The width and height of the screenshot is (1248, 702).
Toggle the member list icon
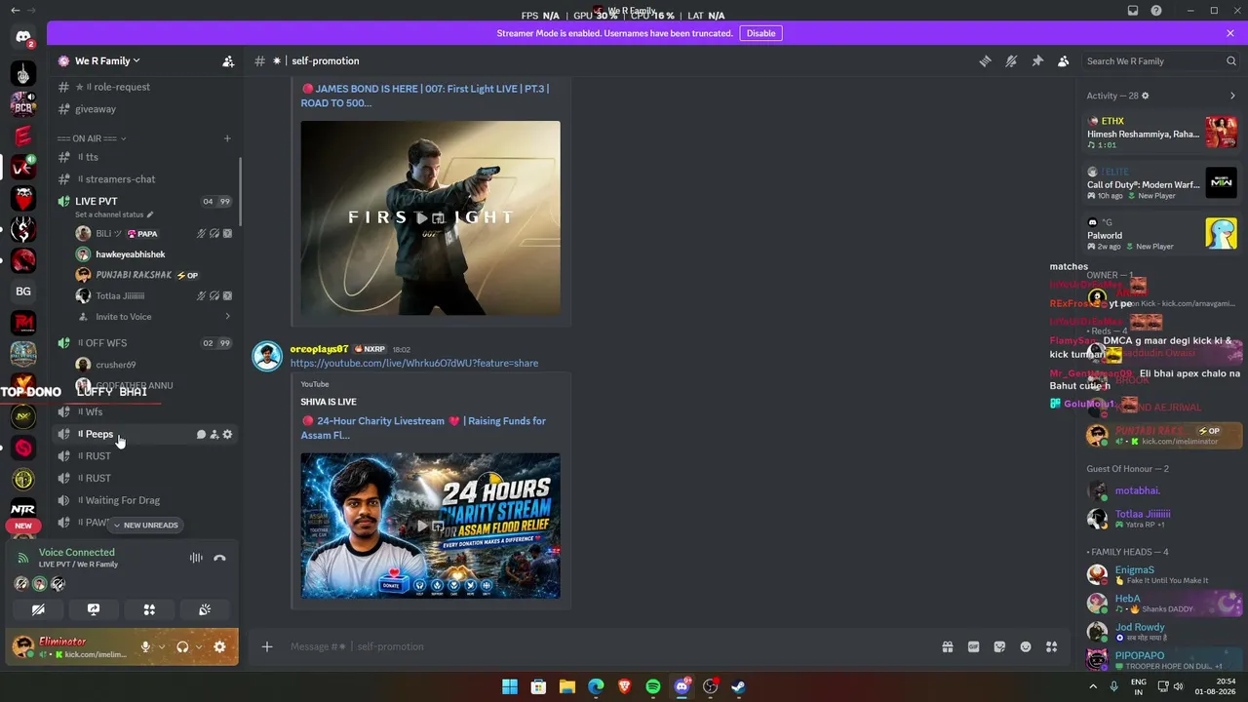(1064, 60)
